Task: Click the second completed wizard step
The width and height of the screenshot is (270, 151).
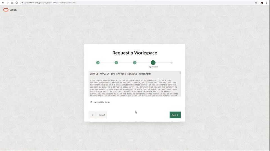Action: pyautogui.click(x=116, y=63)
